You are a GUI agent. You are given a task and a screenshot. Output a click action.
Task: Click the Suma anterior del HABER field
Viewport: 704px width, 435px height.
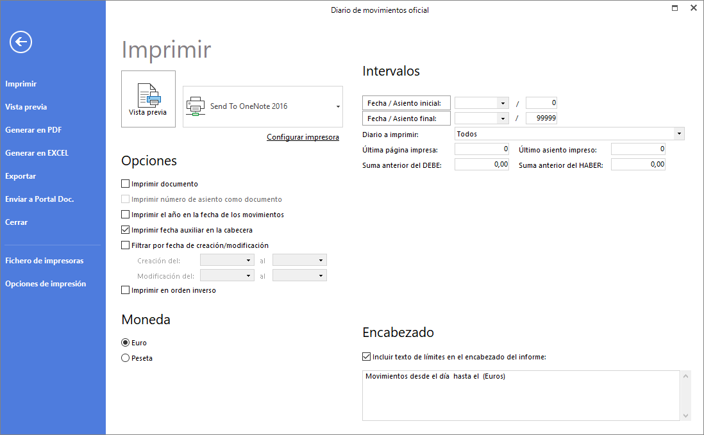pyautogui.click(x=638, y=165)
